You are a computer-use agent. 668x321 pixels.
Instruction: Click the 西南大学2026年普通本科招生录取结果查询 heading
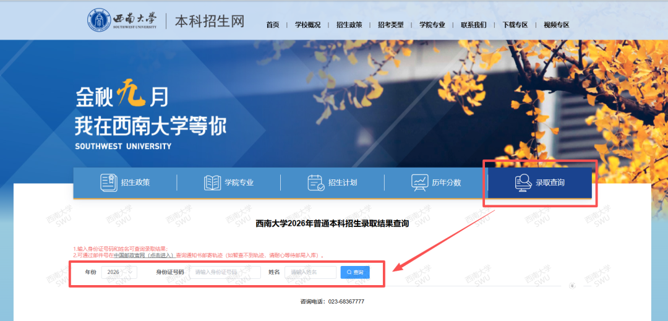click(x=332, y=223)
